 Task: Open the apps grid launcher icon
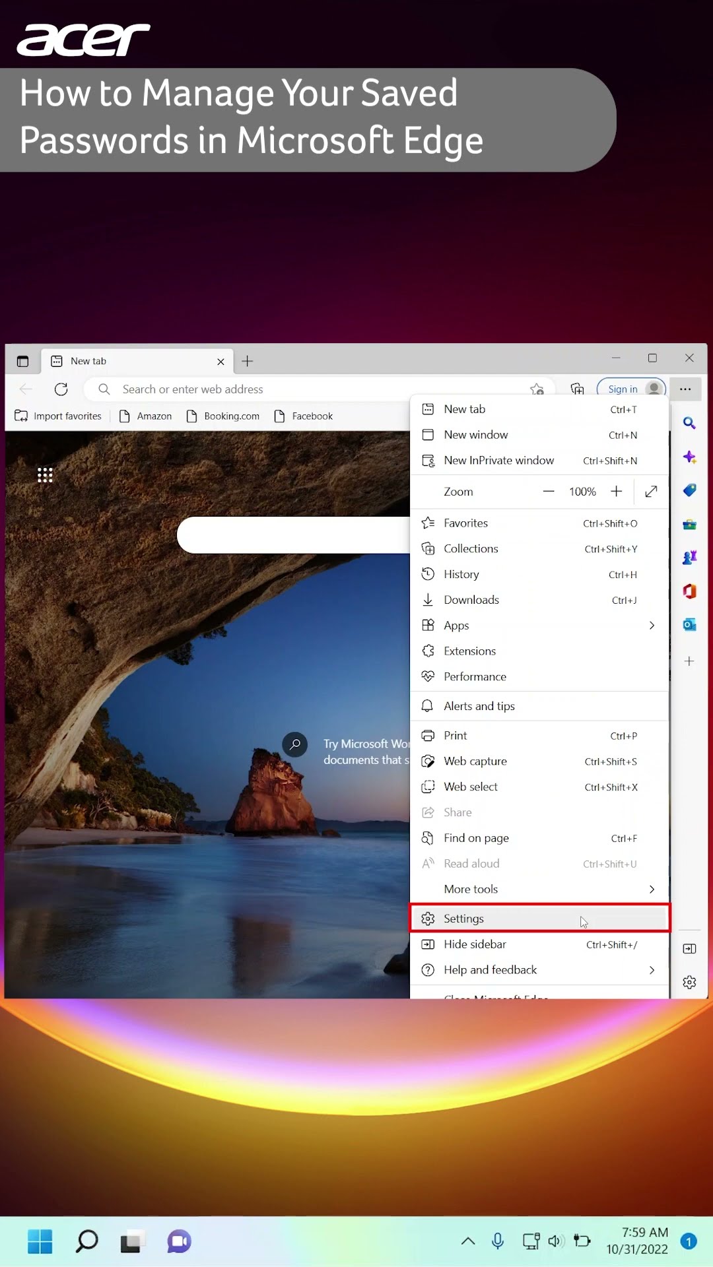(45, 475)
